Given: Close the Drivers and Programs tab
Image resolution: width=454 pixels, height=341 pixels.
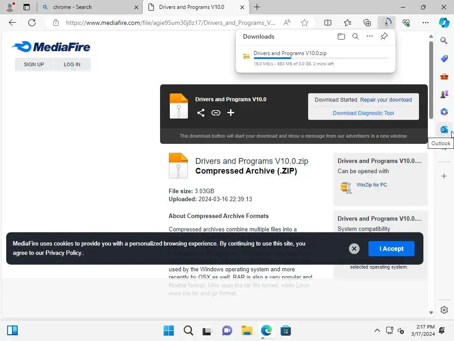Looking at the screenshot, I should (243, 7).
